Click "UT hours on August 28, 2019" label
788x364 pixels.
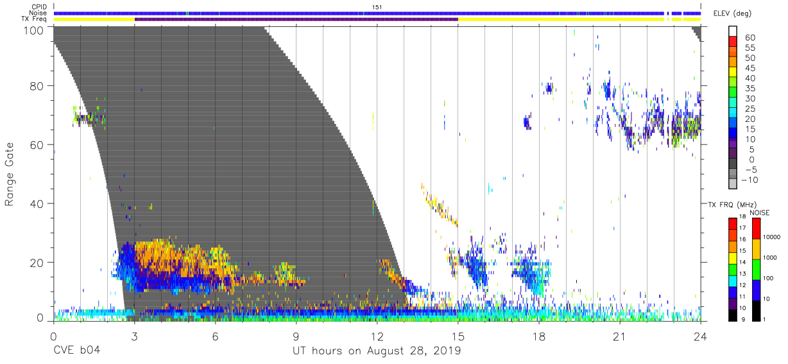click(377, 351)
